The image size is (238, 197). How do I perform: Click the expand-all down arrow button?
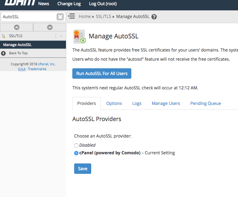(50, 27)
